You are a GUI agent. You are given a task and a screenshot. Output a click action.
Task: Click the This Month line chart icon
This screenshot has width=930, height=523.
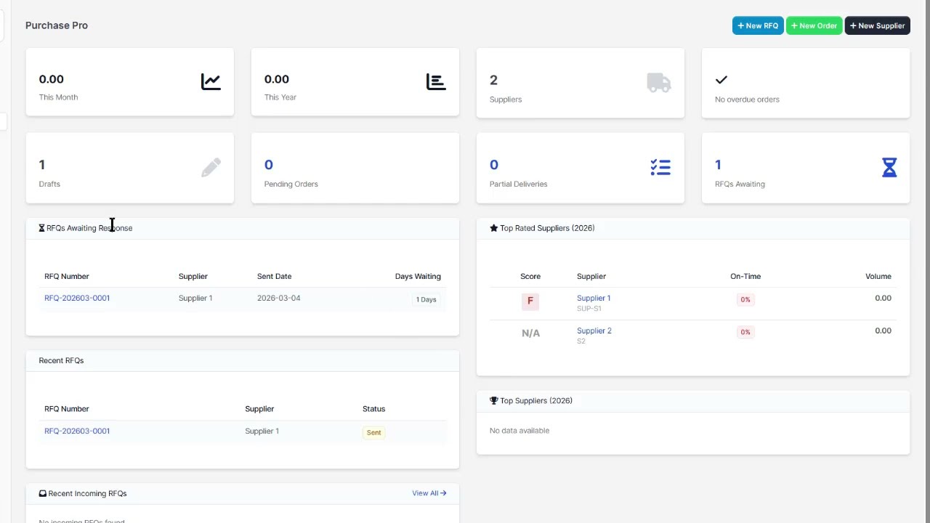click(211, 82)
